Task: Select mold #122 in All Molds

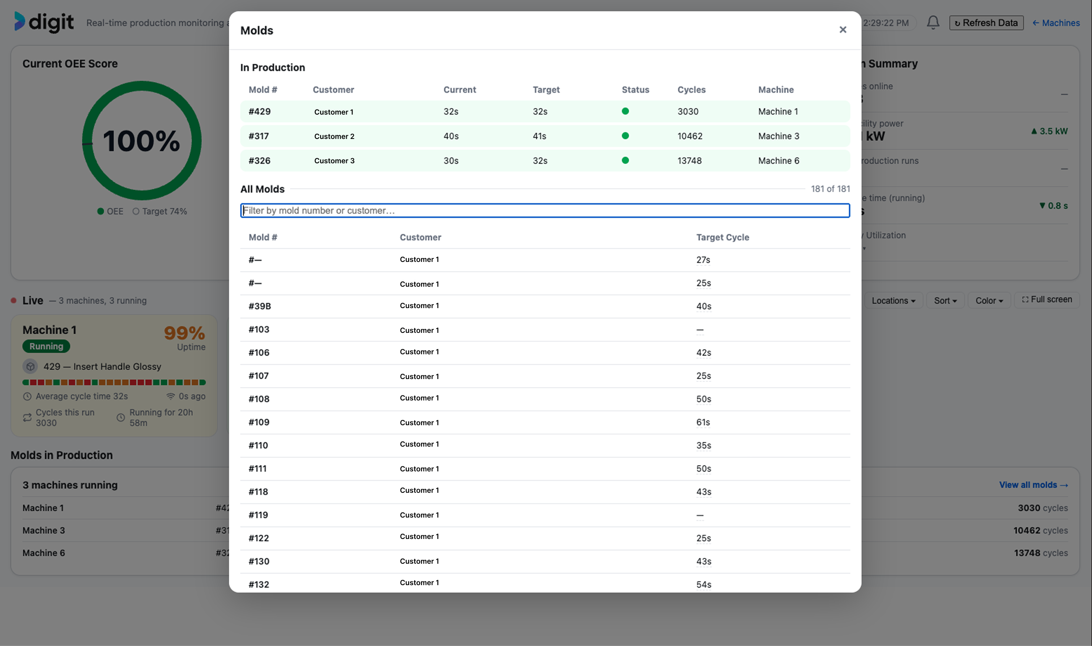Action: point(545,538)
